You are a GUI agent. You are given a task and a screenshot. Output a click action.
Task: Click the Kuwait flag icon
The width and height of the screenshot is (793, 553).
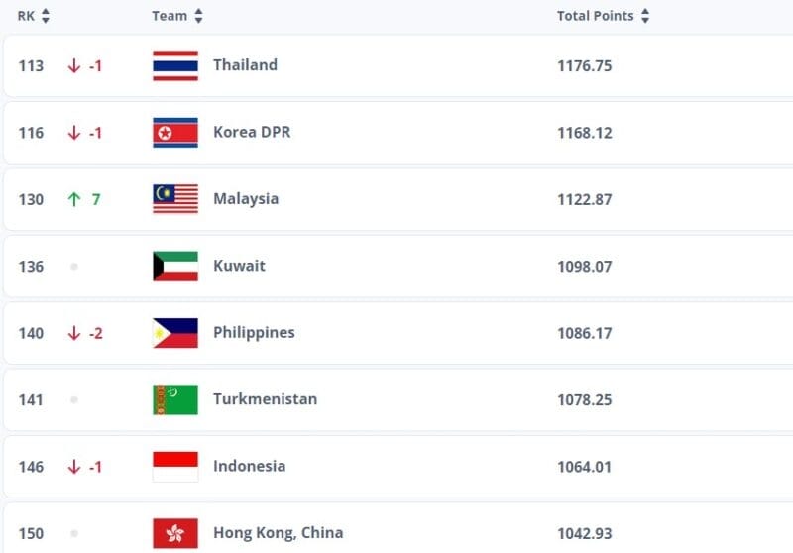pos(175,266)
